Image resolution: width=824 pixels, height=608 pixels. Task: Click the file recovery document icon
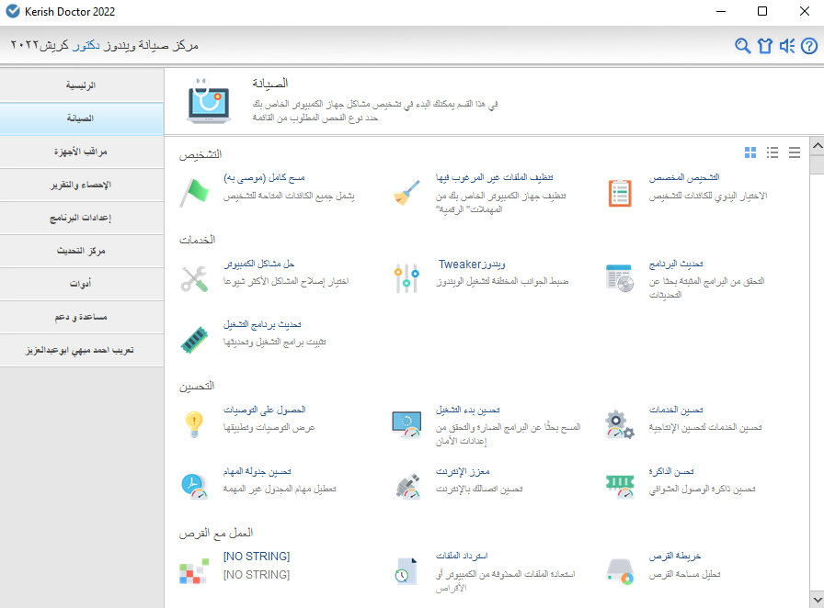(406, 571)
